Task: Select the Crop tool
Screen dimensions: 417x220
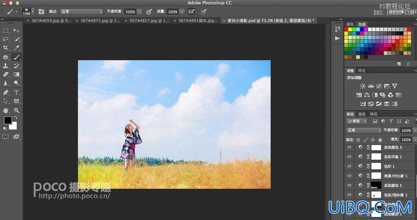Action: point(6,47)
